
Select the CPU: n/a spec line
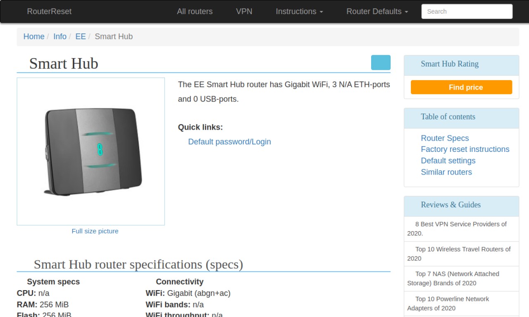coord(33,293)
